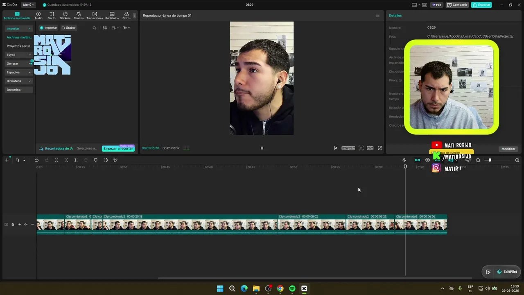Zoom in the timeline
Screen dimensions: 524x295
[517, 160]
